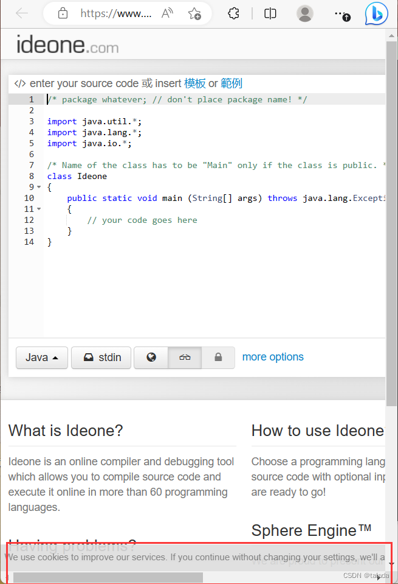The height and width of the screenshot is (584, 398).
Task: Collapse the code fold at line 11
Action: click(39, 209)
